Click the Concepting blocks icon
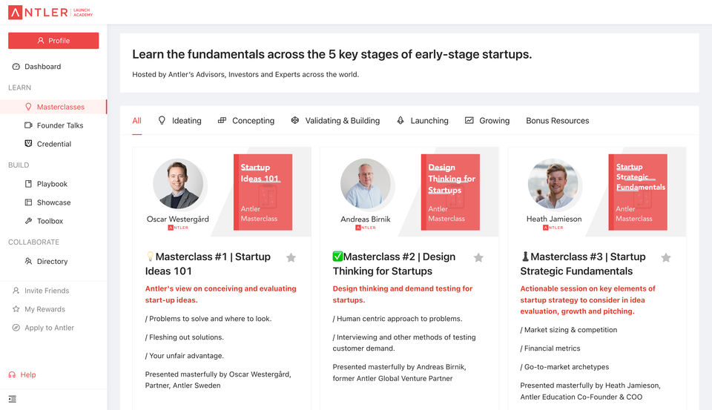Viewport: 712px width, 410px height. click(222, 120)
